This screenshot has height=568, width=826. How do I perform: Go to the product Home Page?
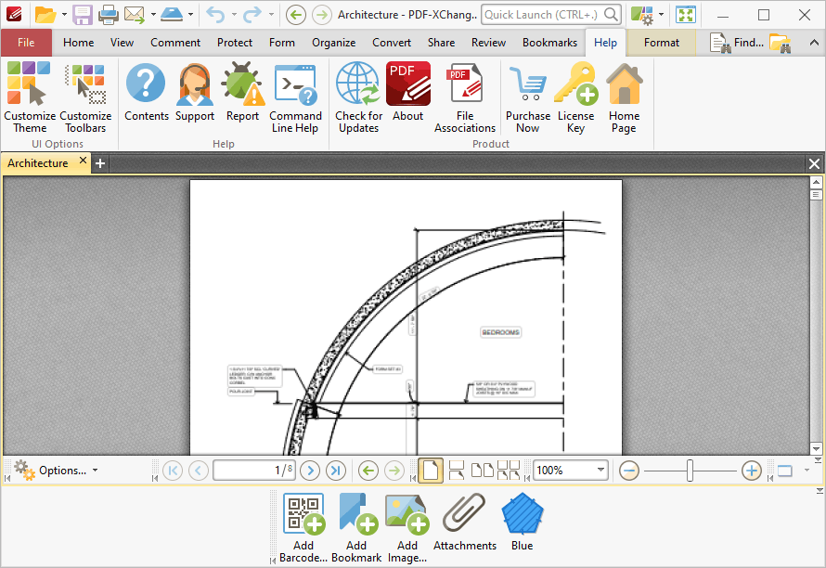(x=625, y=97)
